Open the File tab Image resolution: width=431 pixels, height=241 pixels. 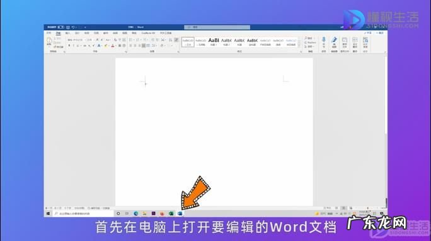(x=49, y=33)
